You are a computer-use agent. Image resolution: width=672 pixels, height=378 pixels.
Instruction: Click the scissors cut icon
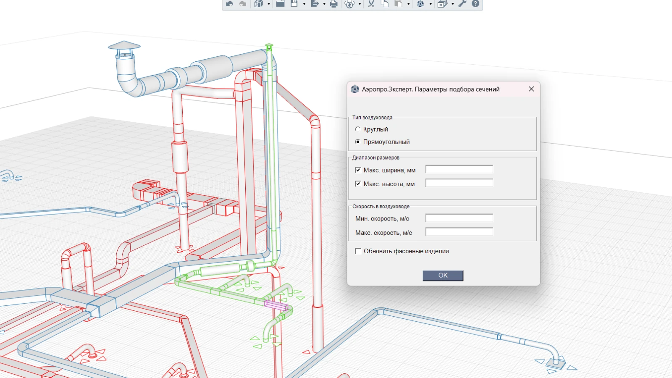pos(371,4)
